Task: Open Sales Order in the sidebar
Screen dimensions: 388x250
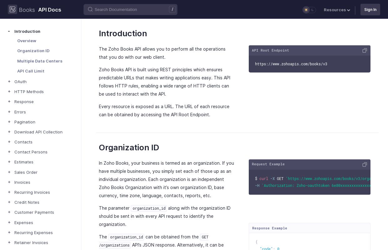Action: coord(26,172)
